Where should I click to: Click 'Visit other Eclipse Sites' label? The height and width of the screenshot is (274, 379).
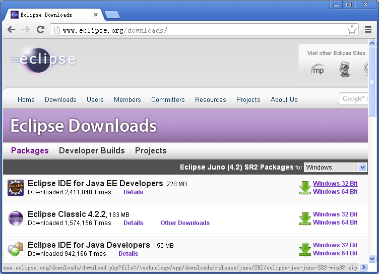pyautogui.click(x=336, y=53)
